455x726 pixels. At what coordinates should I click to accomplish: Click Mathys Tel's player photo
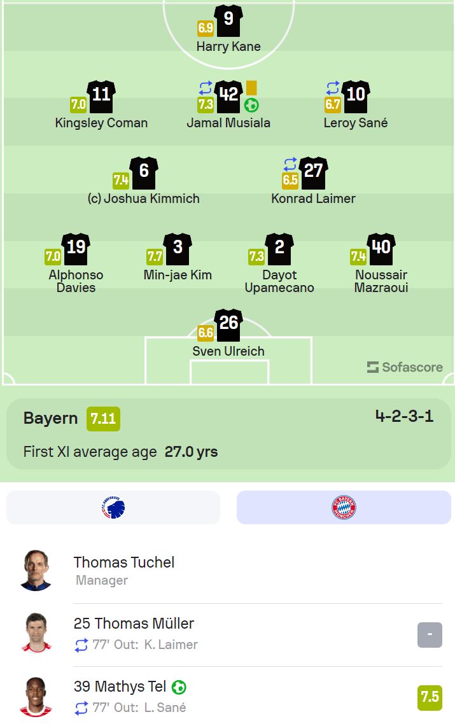pyautogui.click(x=36, y=696)
